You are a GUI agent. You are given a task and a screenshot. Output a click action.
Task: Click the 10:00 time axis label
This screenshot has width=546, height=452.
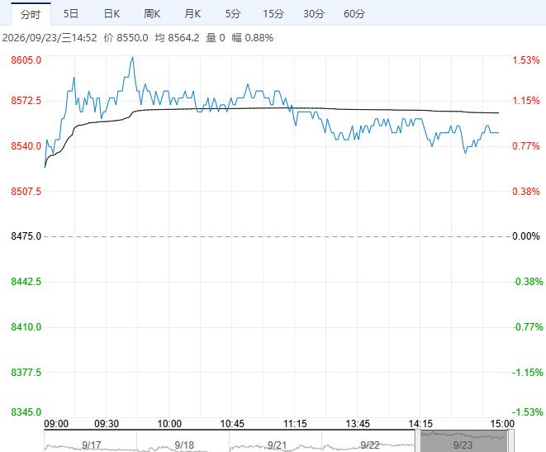click(x=169, y=424)
